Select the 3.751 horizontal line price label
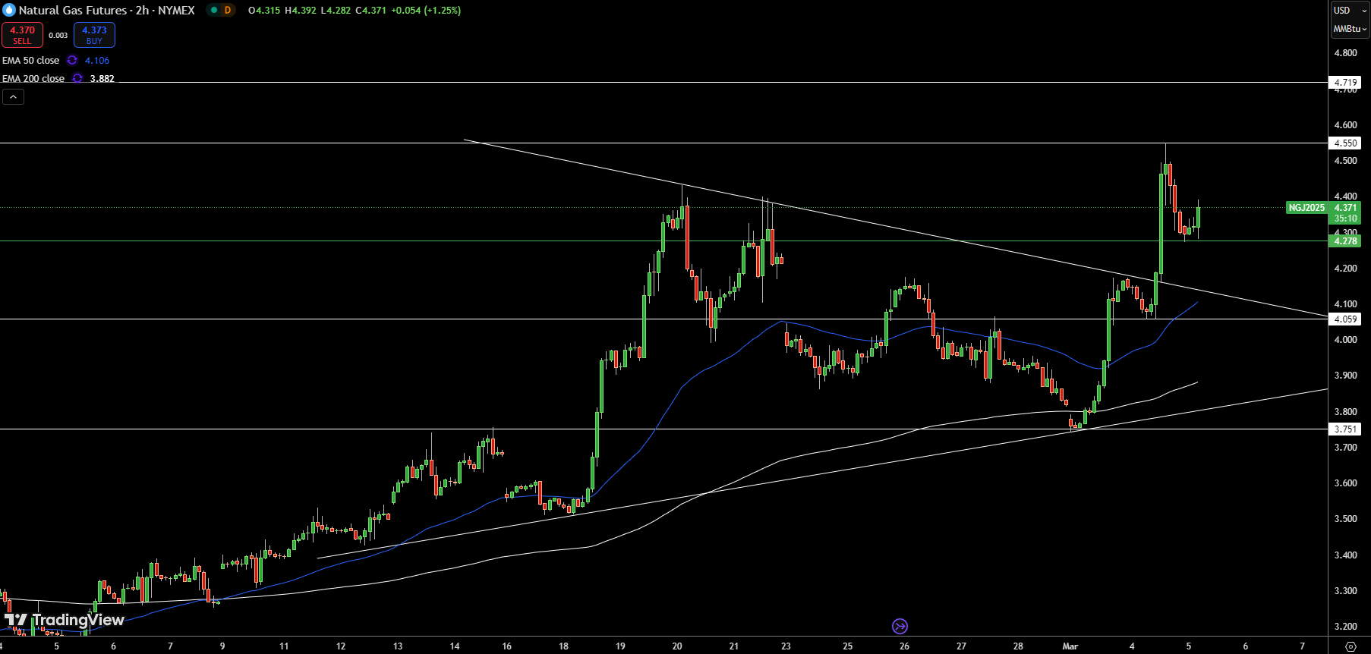 click(x=1345, y=429)
